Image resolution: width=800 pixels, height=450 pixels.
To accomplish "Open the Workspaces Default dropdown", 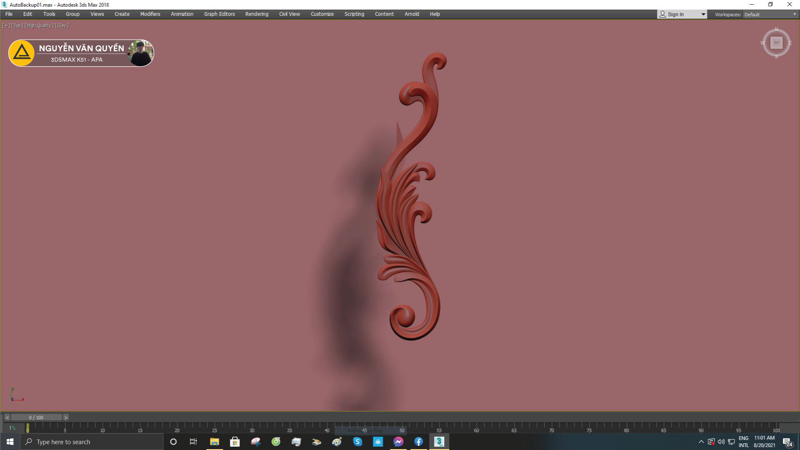I will 770,14.
